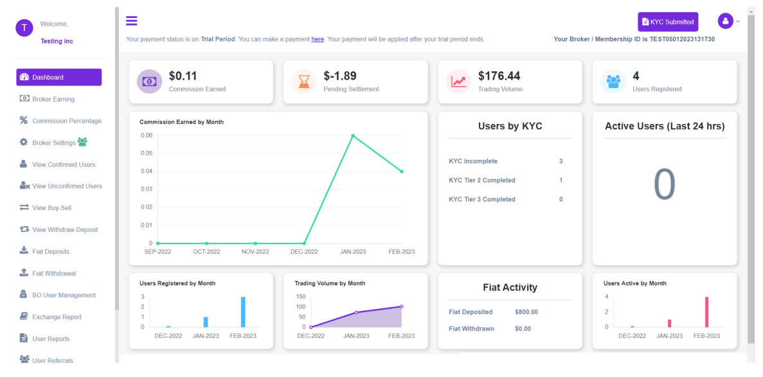Click the Testing inc account name

click(57, 41)
